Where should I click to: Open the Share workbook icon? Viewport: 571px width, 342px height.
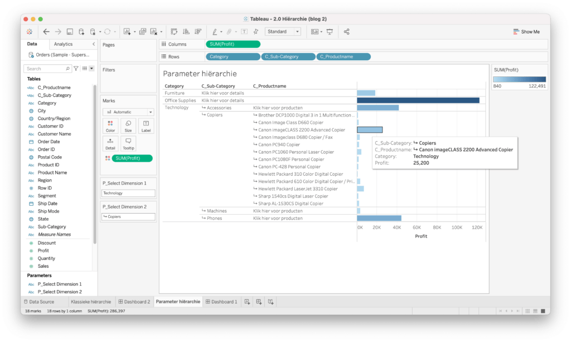coord(347,32)
